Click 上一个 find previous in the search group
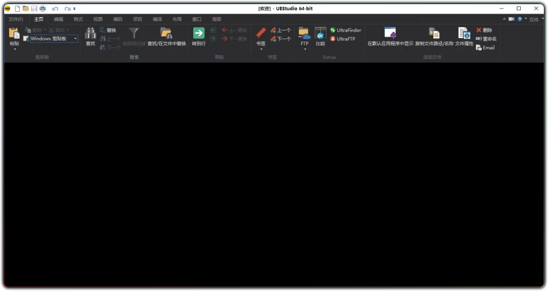Viewport: 548px width, 291px height. click(x=110, y=38)
